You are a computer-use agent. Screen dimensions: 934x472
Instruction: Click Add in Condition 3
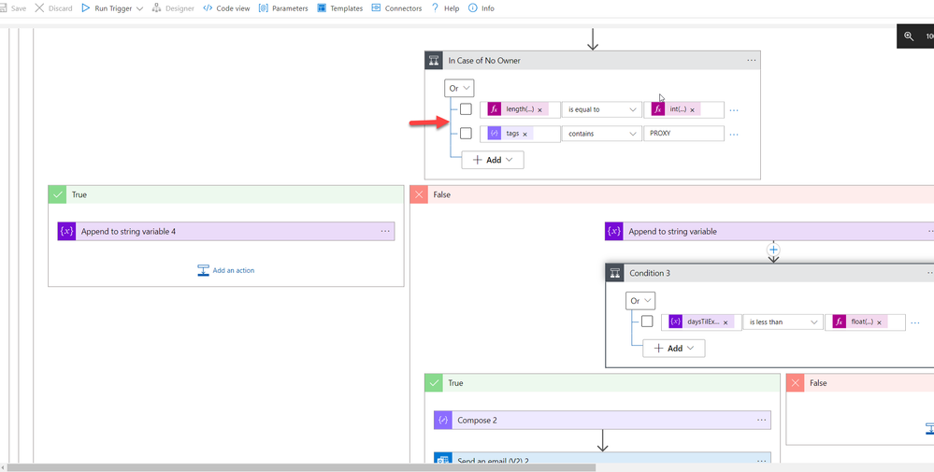pos(674,349)
